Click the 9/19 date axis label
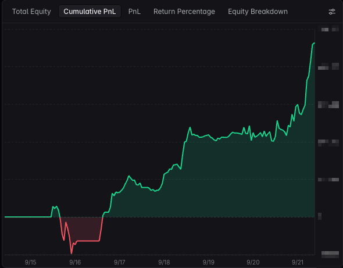Viewport: 343px width, 268px height. pos(209,262)
